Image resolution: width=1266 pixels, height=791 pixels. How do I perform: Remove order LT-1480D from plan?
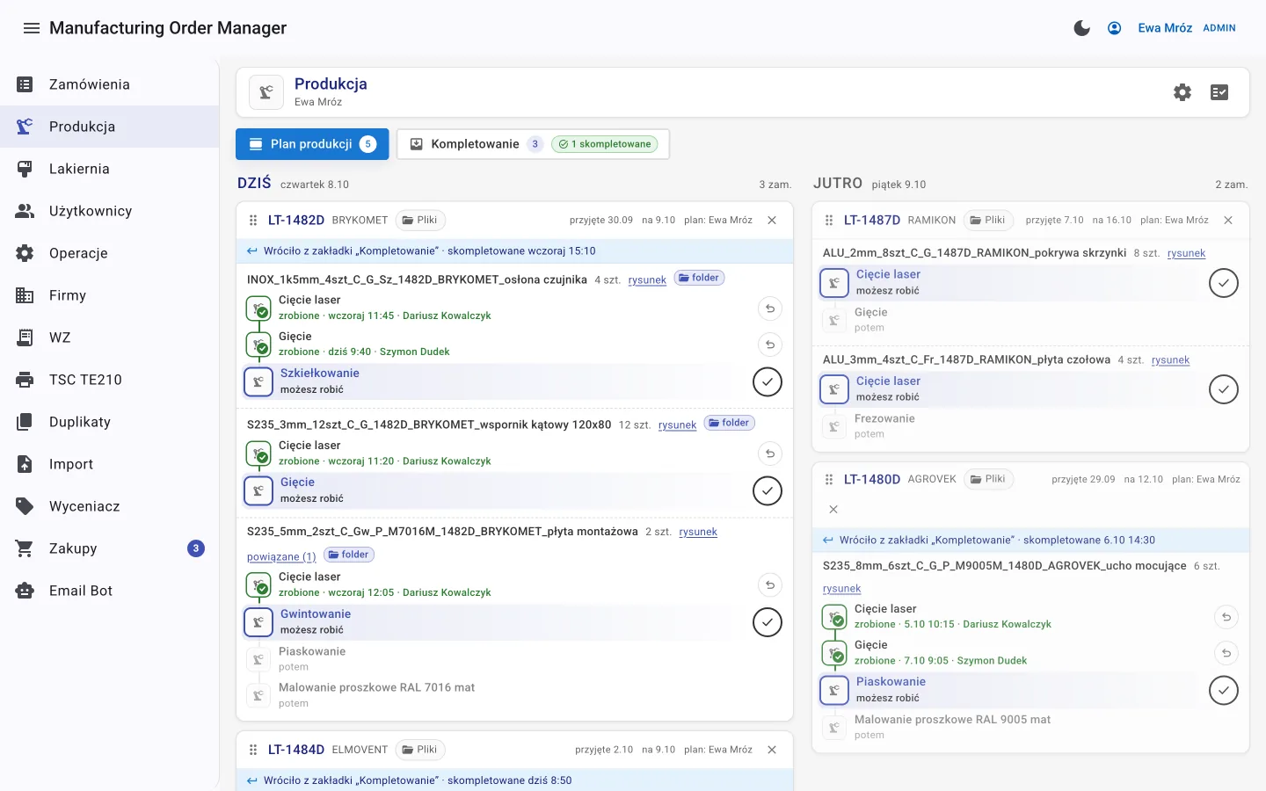[833, 509]
